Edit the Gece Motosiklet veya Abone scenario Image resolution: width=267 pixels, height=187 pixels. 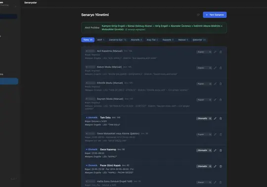pyautogui.click(x=215, y=135)
